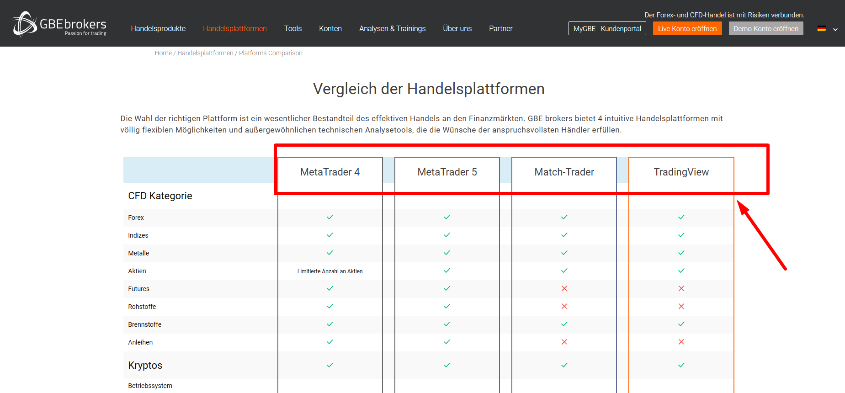Screen dimensions: 845x393
Task: Open the Handelsplattformen menu
Action: pyautogui.click(x=235, y=28)
